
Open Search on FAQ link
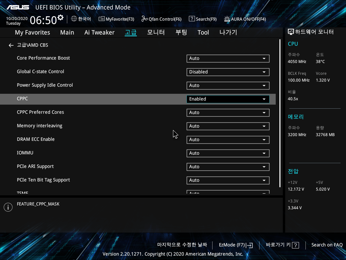(x=327, y=245)
